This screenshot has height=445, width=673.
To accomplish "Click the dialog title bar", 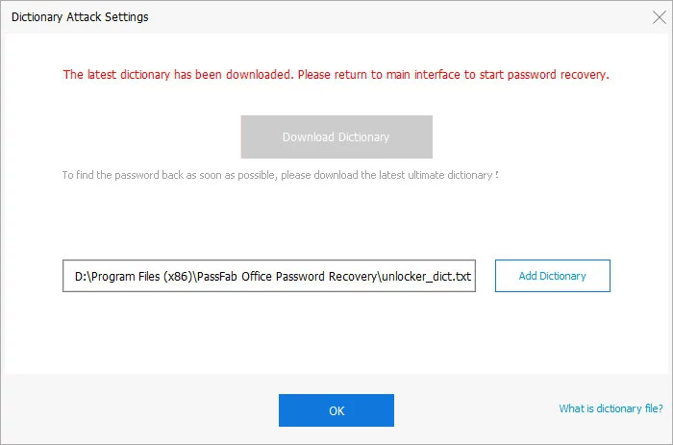I will (385, 17).
